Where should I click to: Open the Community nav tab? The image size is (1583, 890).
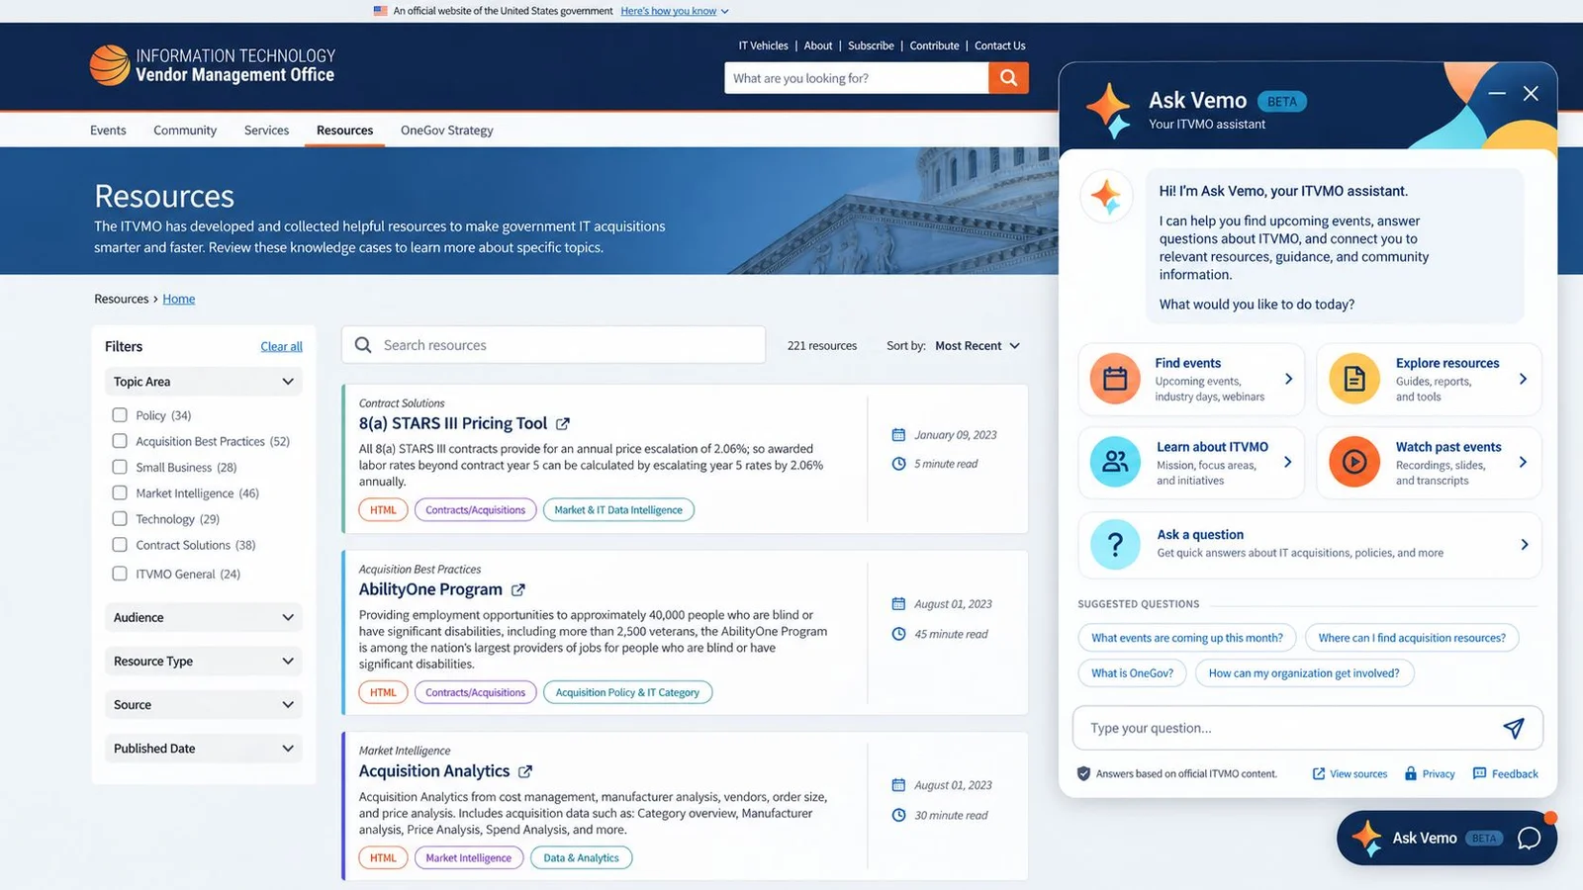point(185,131)
